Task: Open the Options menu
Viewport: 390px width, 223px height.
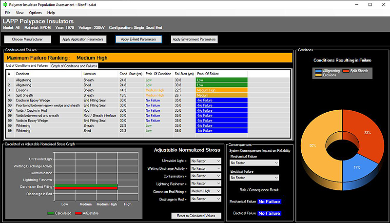Action: tap(35, 12)
